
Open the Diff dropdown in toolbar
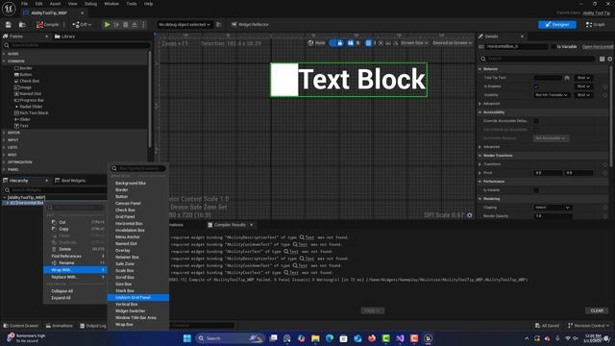coord(82,25)
